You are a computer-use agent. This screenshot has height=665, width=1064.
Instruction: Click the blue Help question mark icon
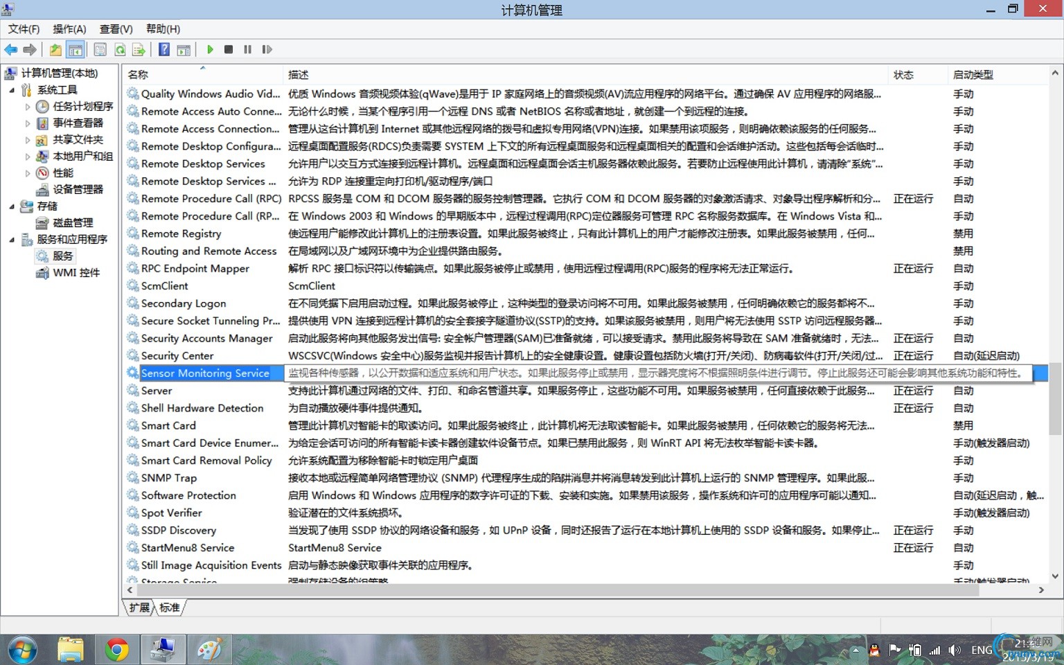pos(164,50)
